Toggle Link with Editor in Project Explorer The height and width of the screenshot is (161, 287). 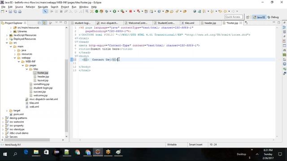point(44,23)
